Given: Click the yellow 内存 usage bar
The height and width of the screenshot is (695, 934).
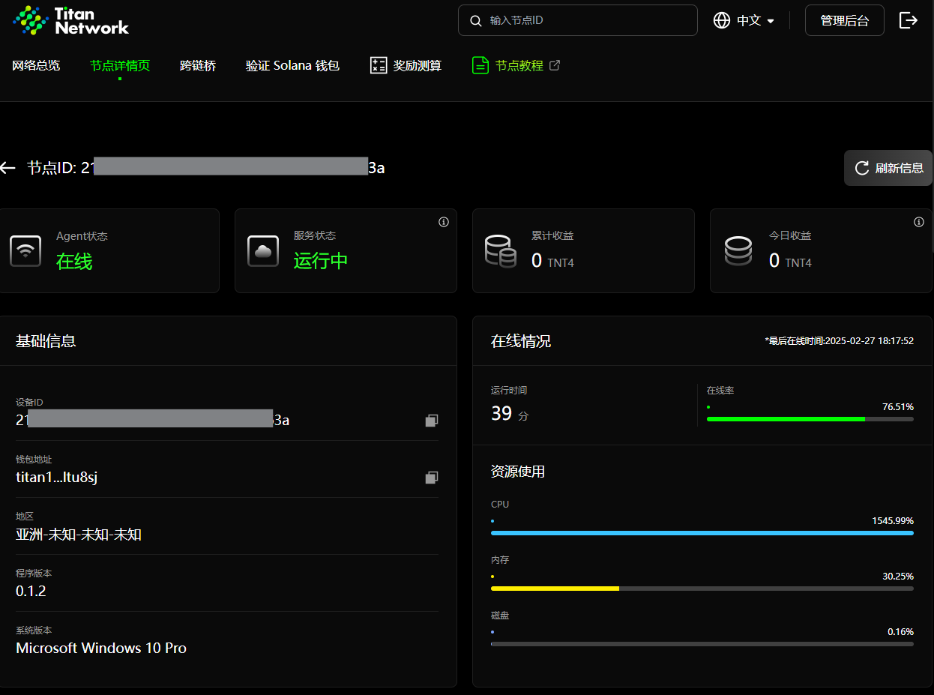Looking at the screenshot, I should pos(702,589).
